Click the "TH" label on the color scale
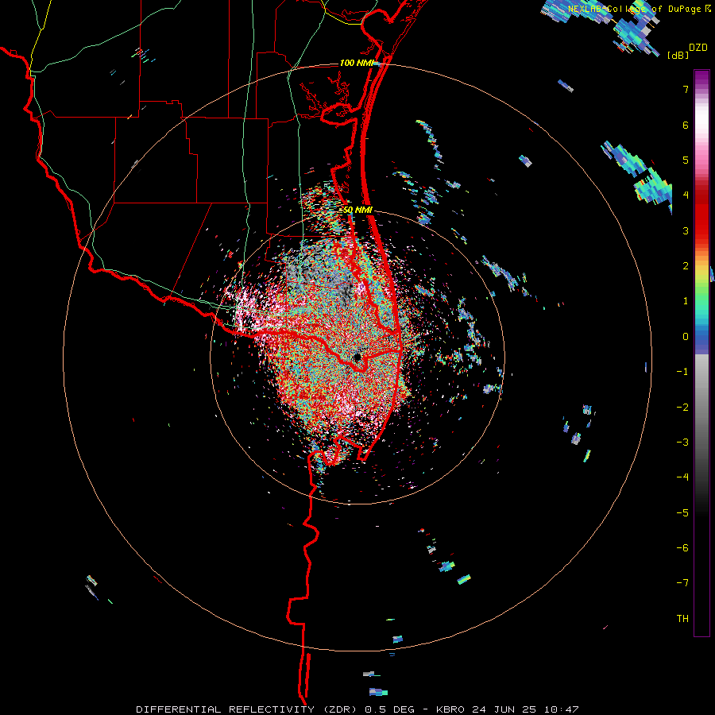Screen dimensions: 715x715 point(682,619)
